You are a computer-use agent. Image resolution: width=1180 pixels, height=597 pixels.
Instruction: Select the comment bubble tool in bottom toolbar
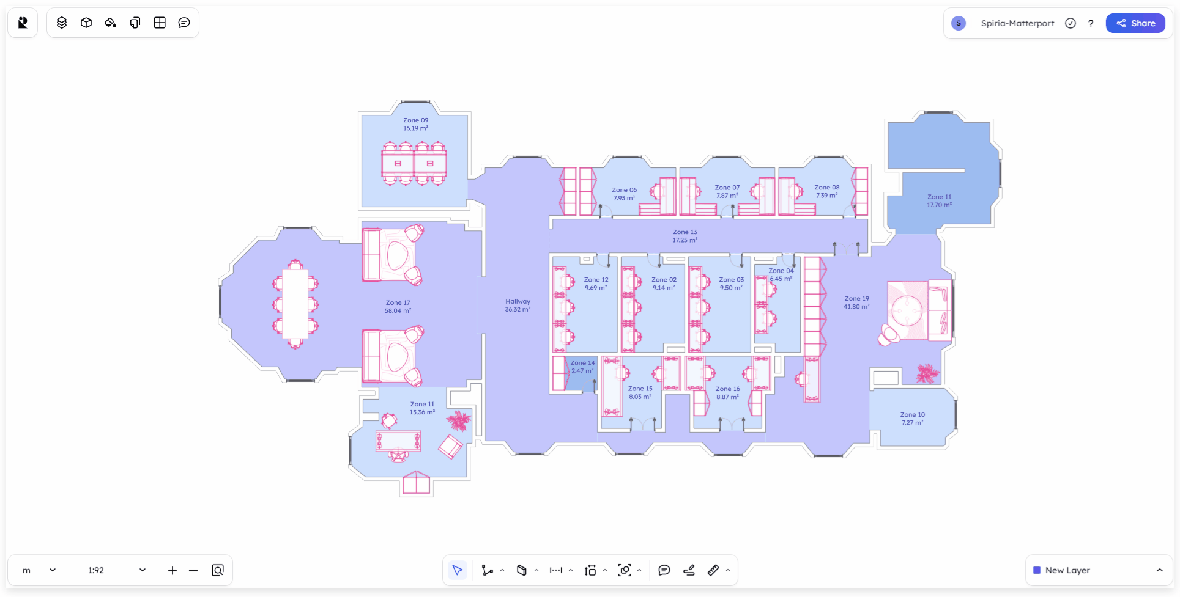tap(664, 570)
